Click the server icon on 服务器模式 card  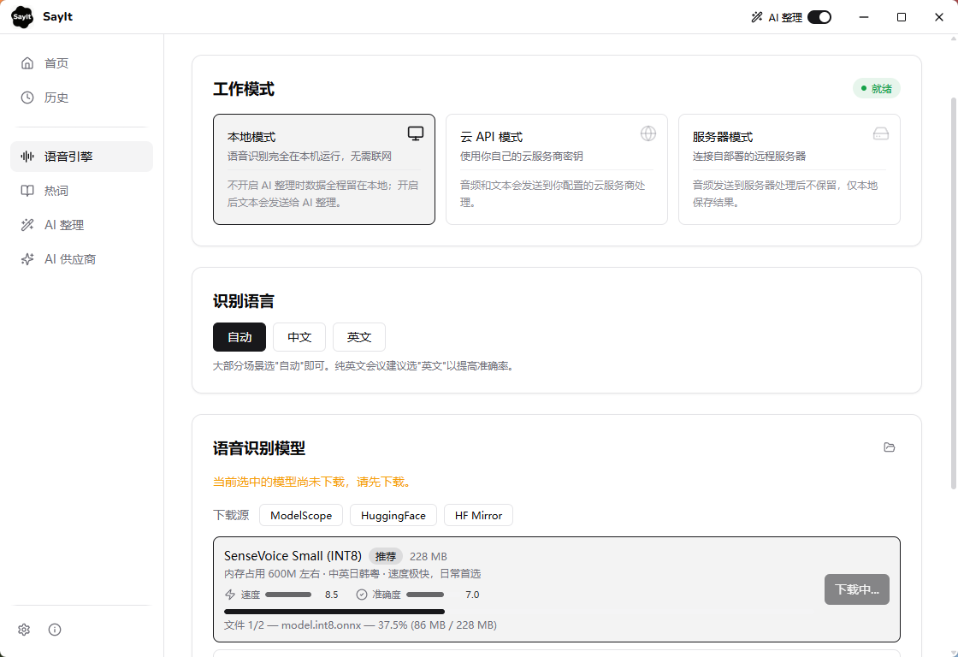(x=881, y=133)
